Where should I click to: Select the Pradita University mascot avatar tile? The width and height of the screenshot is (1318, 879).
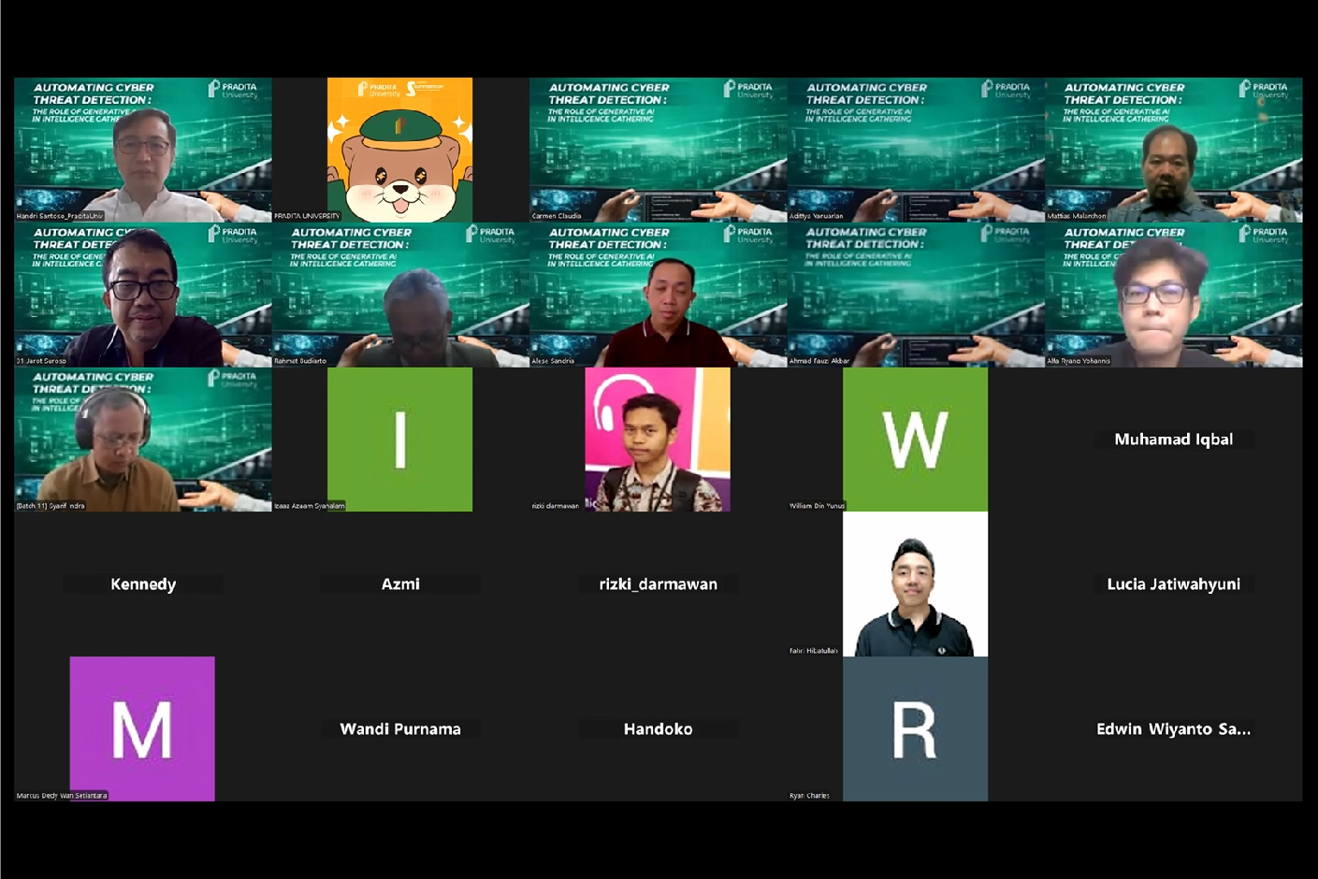click(399, 150)
